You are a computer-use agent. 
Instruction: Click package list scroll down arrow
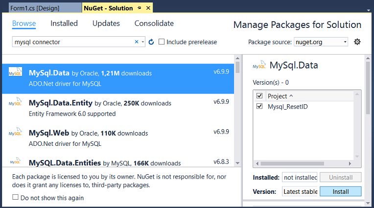[237, 163]
